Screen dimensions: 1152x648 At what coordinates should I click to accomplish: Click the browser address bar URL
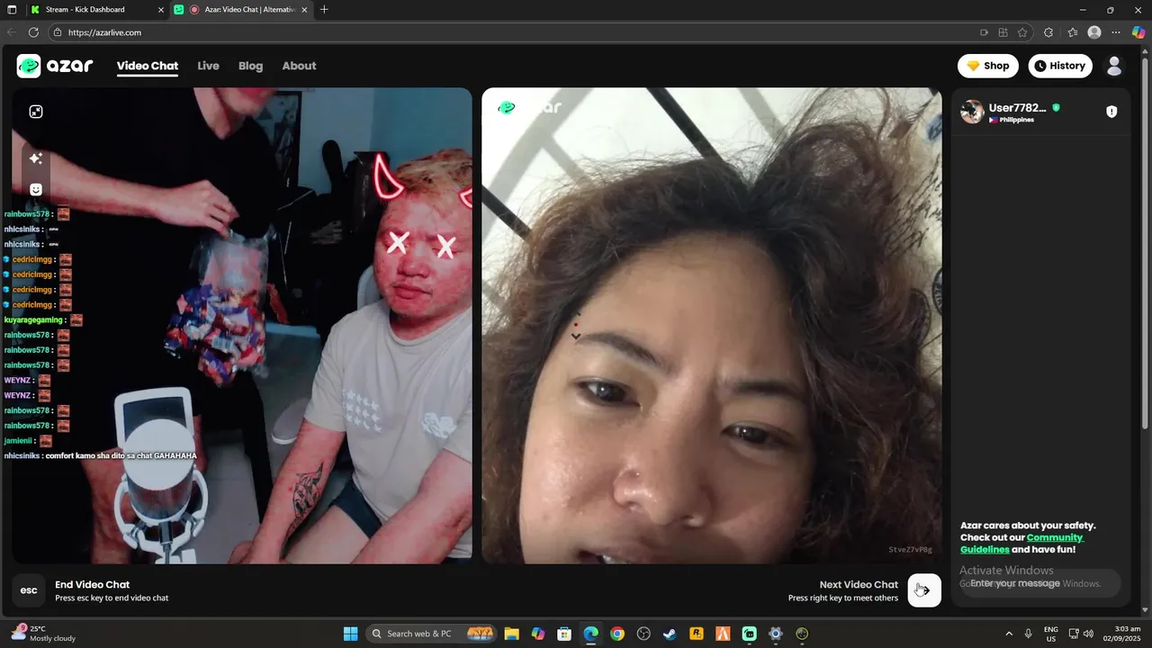pyautogui.click(x=104, y=32)
